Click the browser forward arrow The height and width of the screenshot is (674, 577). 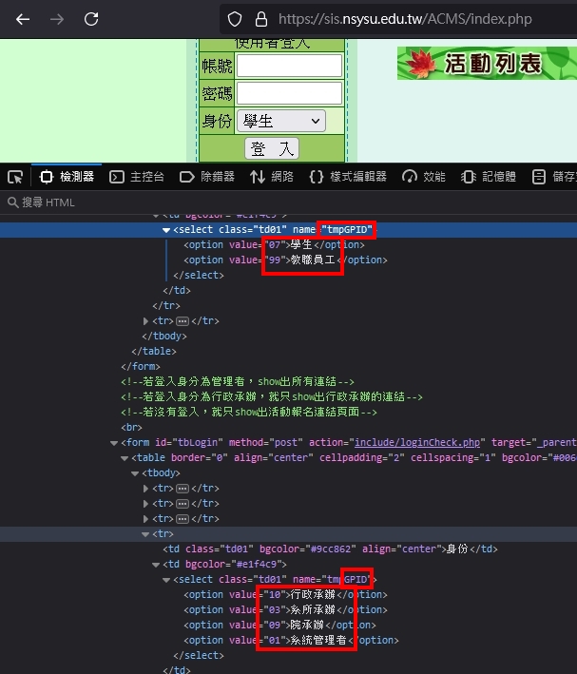(57, 19)
